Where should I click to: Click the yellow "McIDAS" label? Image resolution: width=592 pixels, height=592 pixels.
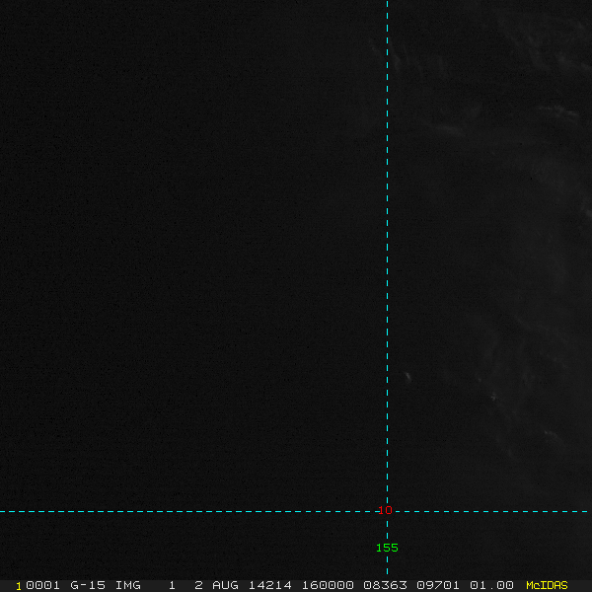click(547, 585)
